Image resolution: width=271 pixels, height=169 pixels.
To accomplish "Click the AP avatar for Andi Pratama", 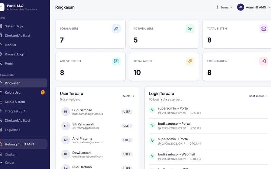I will [x=66, y=140].
